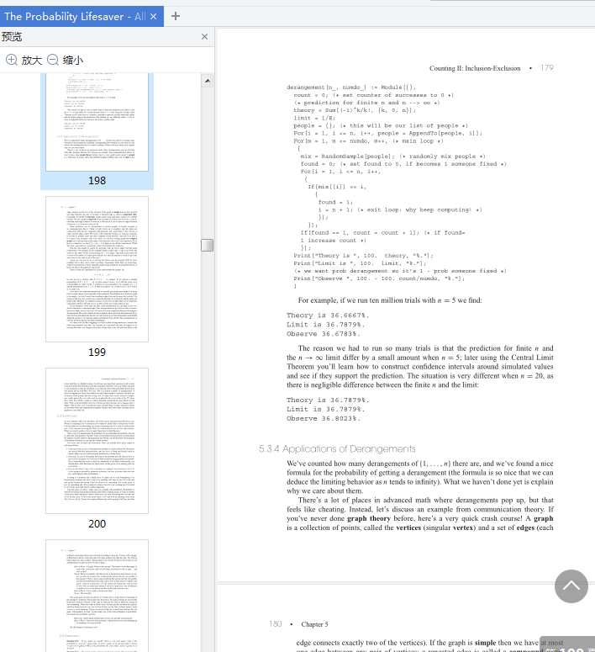Close the 预览 preview panel
The image size is (595, 652).
(204, 36)
